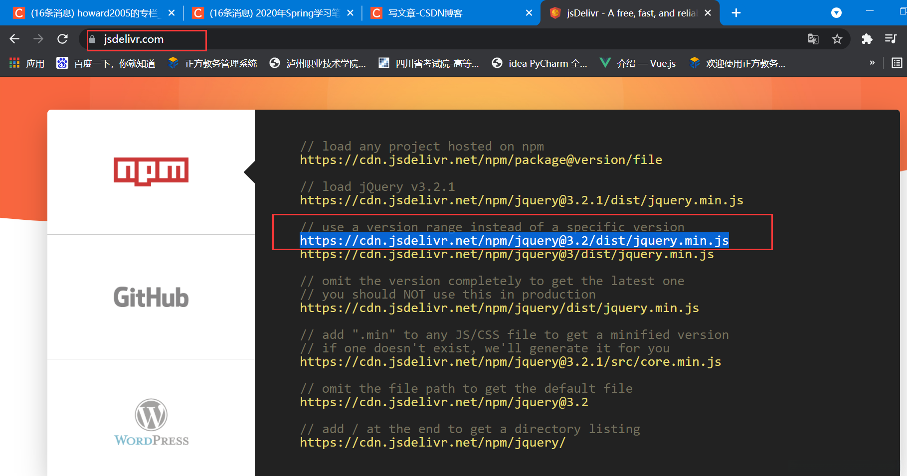The height and width of the screenshot is (476, 907).
Task: Show more bookmarks with the chevron
Action: coord(872,63)
